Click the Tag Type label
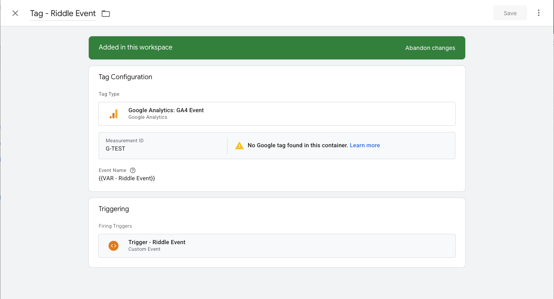The width and height of the screenshot is (554, 299). [x=109, y=94]
